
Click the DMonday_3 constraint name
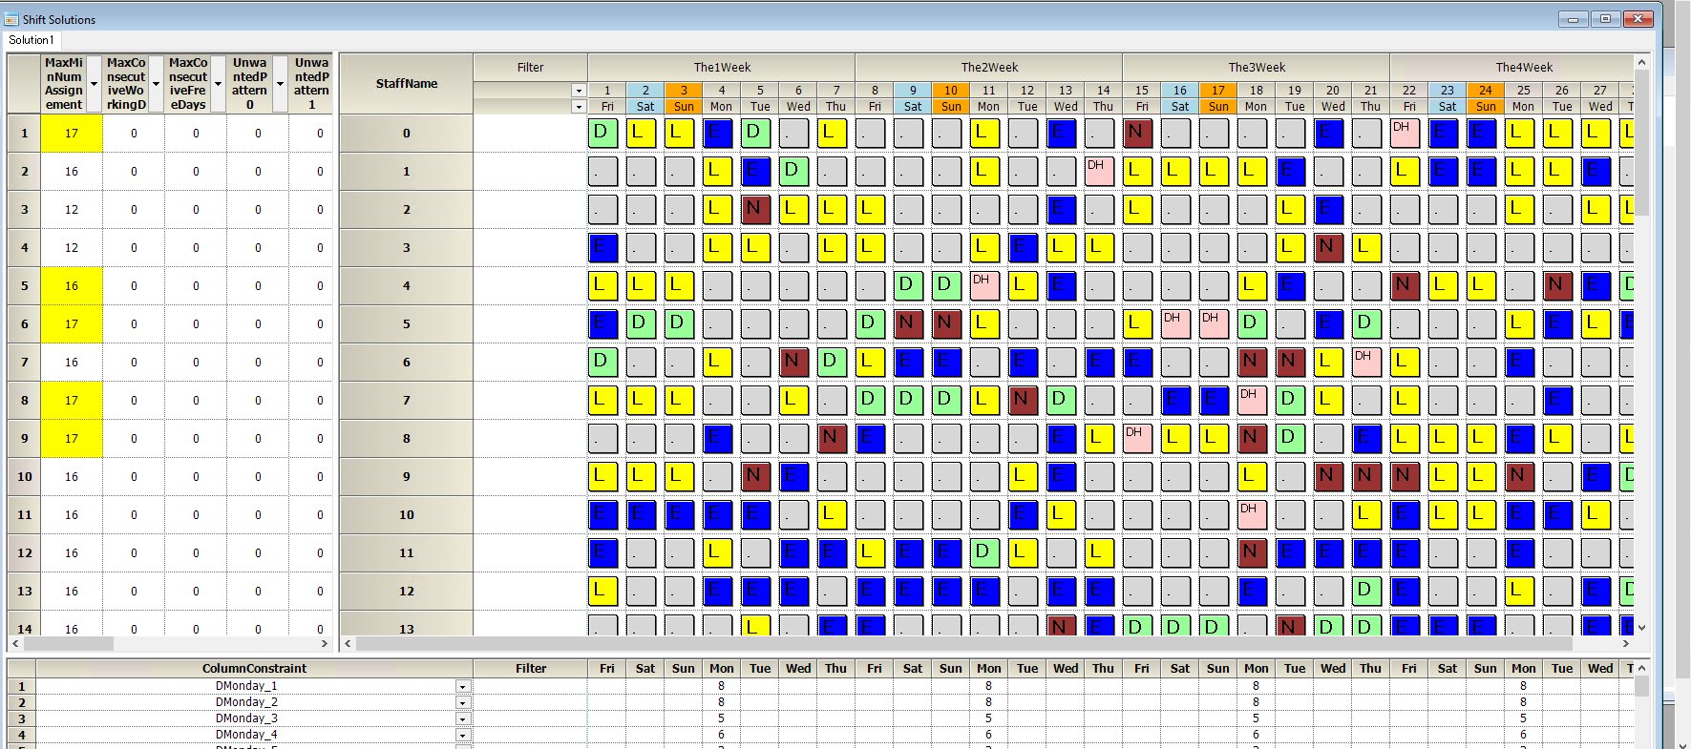[246, 718]
